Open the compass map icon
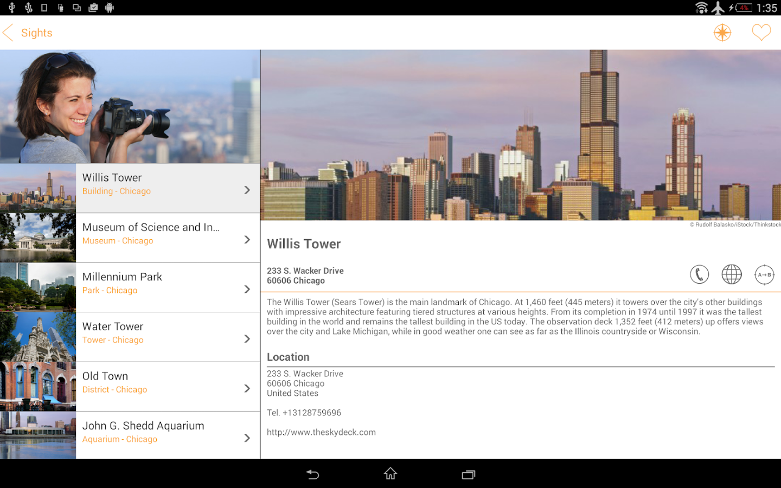 (x=722, y=33)
